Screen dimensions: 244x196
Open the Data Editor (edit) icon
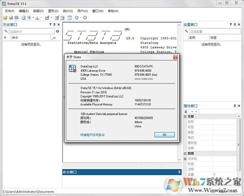click(x=57, y=18)
